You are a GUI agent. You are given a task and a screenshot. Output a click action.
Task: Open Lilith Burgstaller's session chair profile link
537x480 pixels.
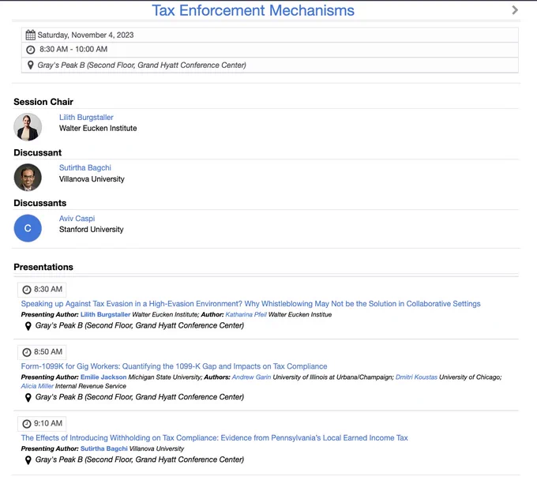pyautogui.click(x=86, y=118)
